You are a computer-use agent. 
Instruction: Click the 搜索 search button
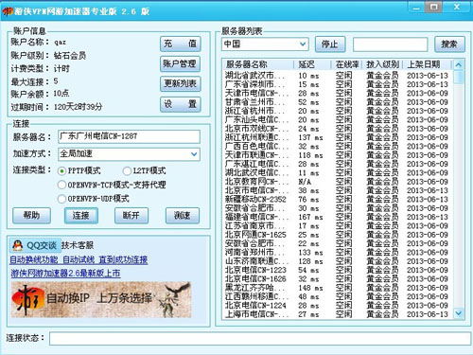[x=449, y=44]
